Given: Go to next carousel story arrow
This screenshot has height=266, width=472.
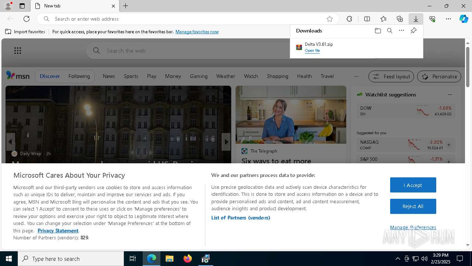Looking at the screenshot, I should point(226,142).
